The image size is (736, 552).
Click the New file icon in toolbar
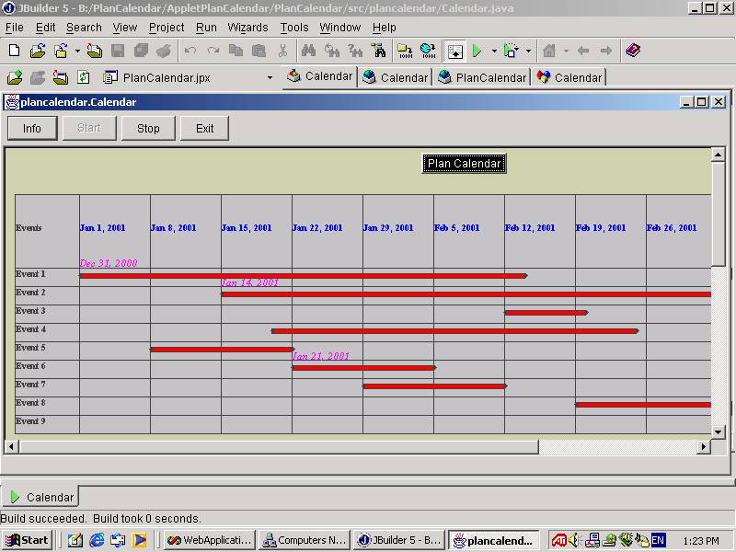[x=14, y=52]
